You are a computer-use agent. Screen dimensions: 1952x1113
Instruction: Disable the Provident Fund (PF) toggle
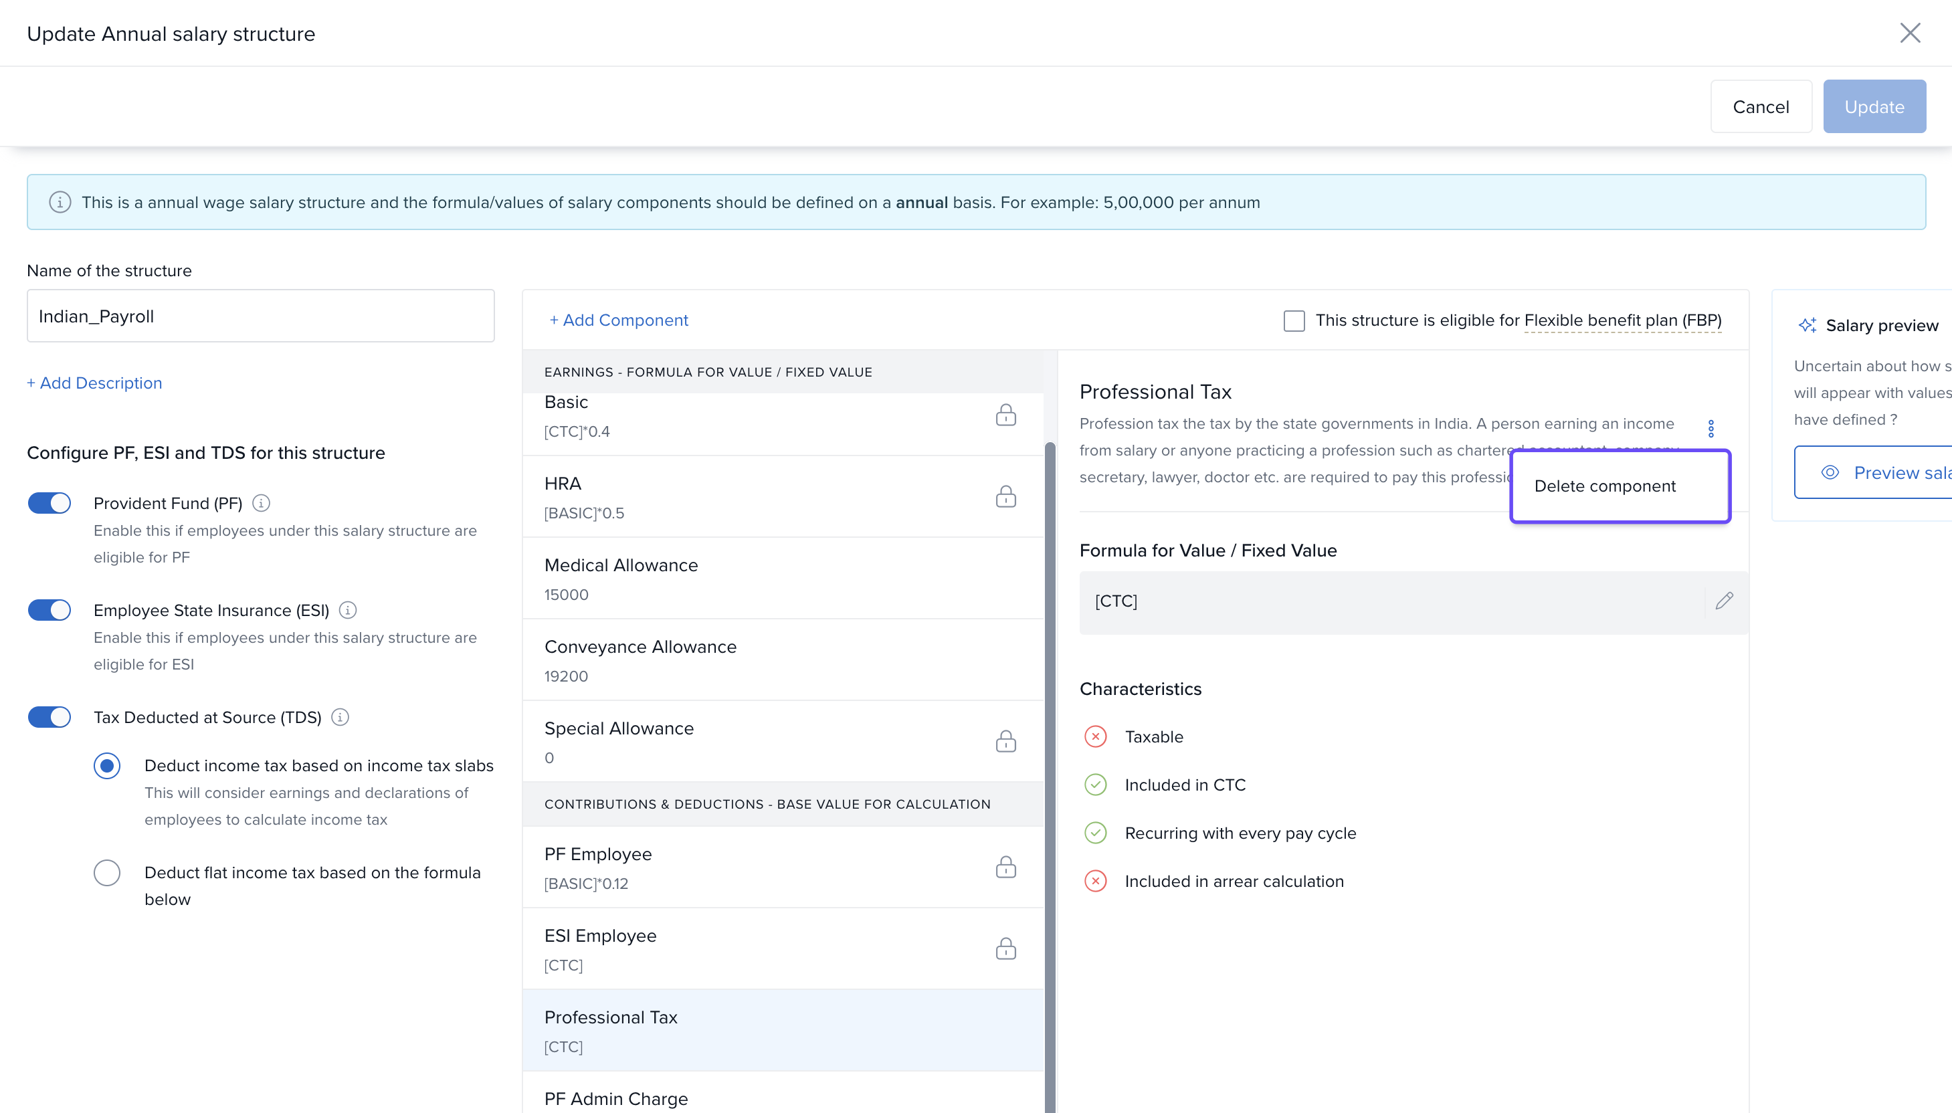[x=50, y=503]
